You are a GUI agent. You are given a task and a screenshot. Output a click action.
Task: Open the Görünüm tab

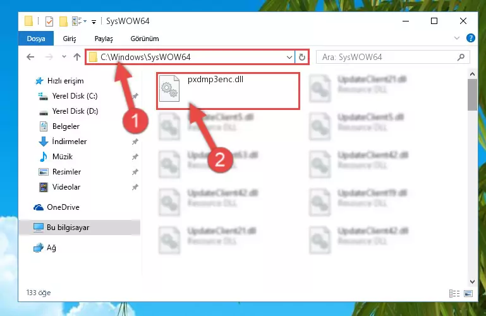tap(145, 39)
